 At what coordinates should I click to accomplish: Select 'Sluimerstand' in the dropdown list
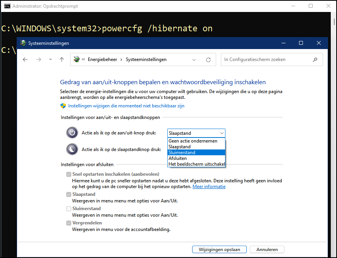196,153
